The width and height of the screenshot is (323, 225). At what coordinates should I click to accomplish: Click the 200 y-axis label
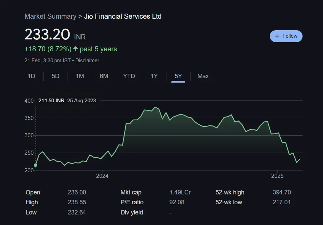pyautogui.click(x=29, y=170)
